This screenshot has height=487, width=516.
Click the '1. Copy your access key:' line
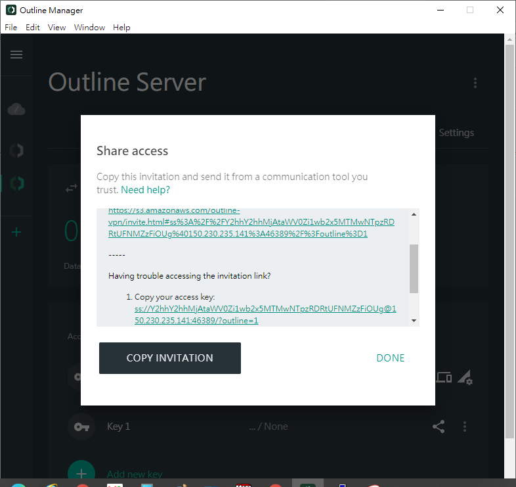[171, 297]
